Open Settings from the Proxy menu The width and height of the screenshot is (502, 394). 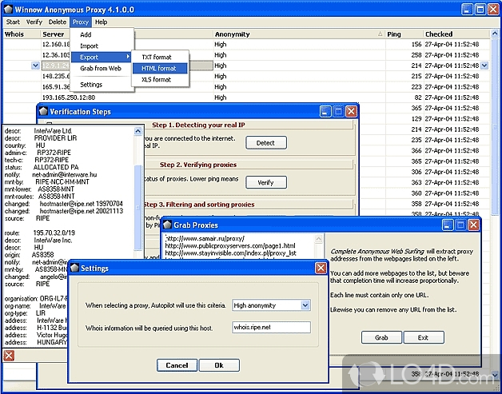point(91,85)
